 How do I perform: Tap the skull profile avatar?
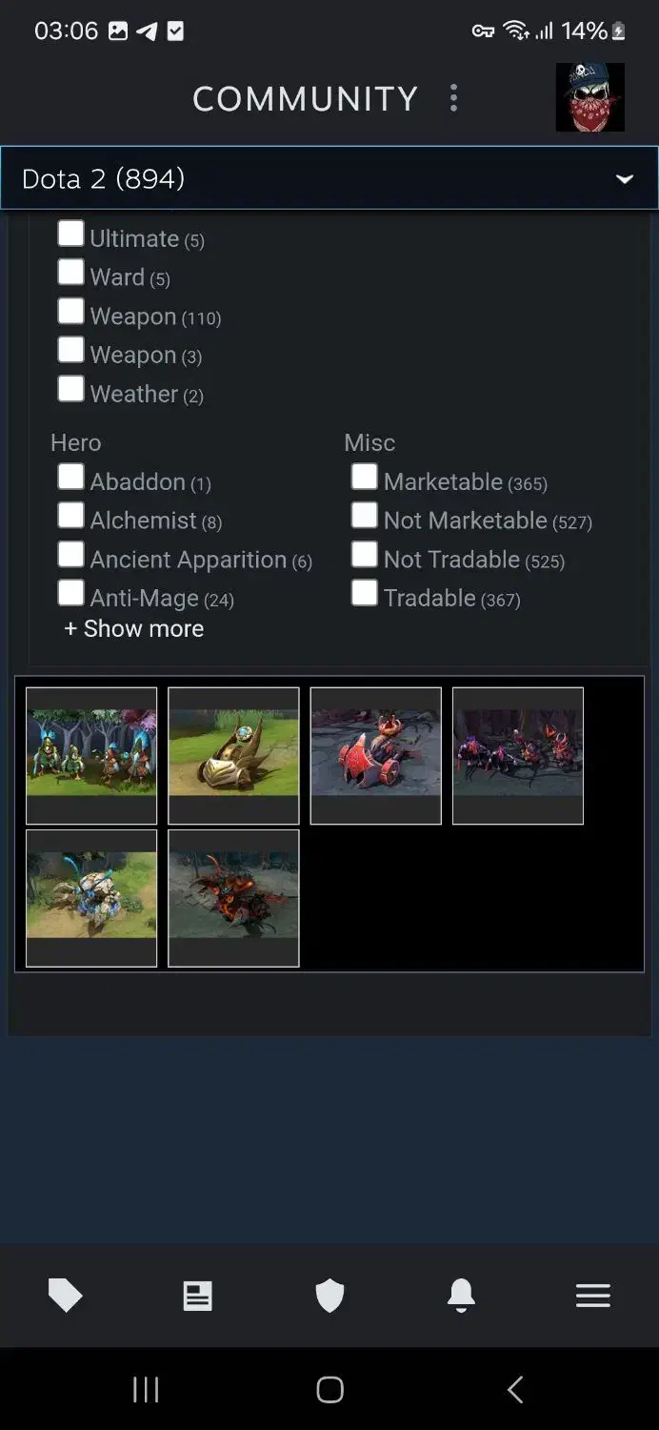[x=590, y=97]
